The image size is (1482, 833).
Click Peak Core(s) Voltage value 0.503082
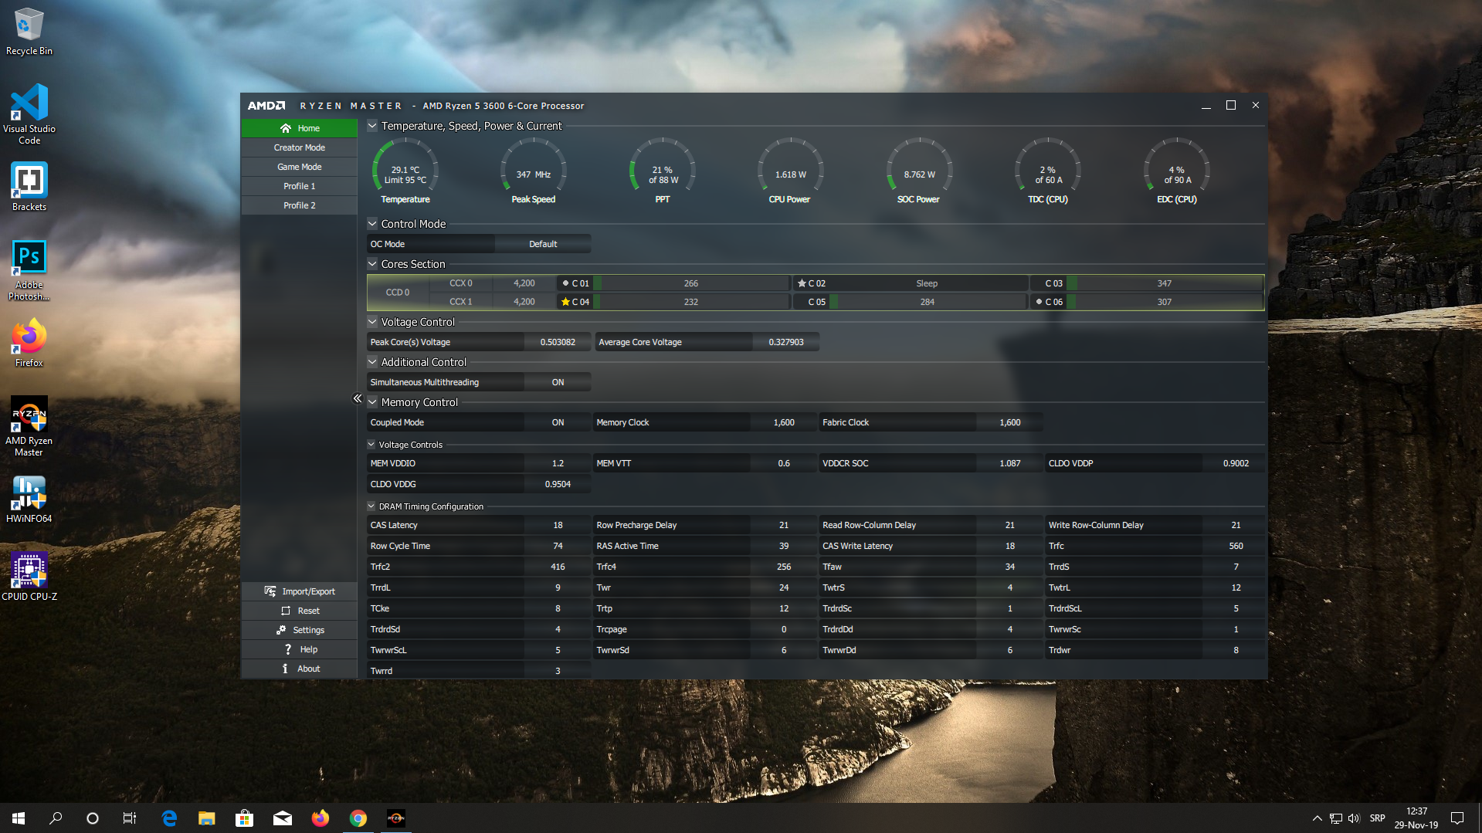click(558, 342)
